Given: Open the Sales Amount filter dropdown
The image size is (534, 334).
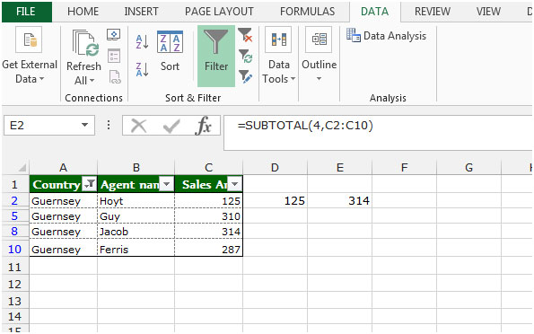Looking at the screenshot, I should pos(234,184).
